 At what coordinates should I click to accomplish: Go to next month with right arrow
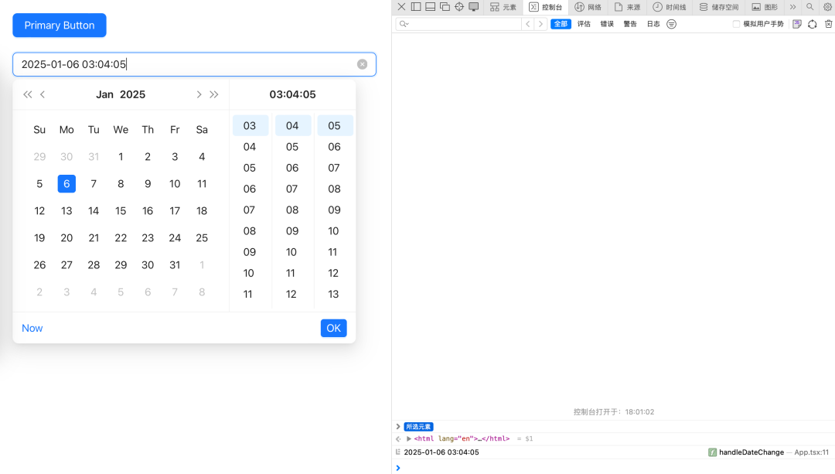coord(199,94)
